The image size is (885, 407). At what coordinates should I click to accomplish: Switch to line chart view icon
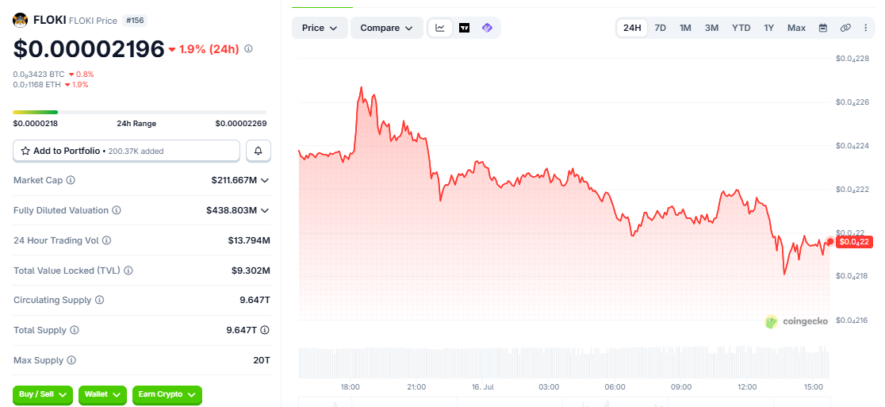tap(440, 28)
